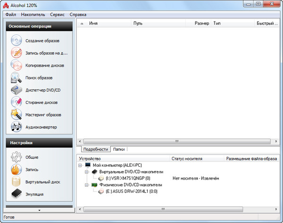This screenshot has height=223, width=283.
Task: Select Стирание дисков eraser icon
Action: coord(17,102)
